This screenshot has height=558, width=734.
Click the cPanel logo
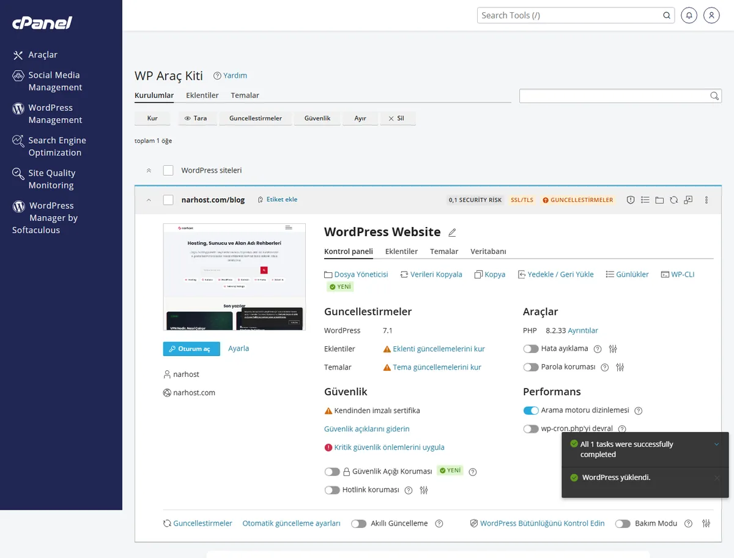tap(42, 23)
